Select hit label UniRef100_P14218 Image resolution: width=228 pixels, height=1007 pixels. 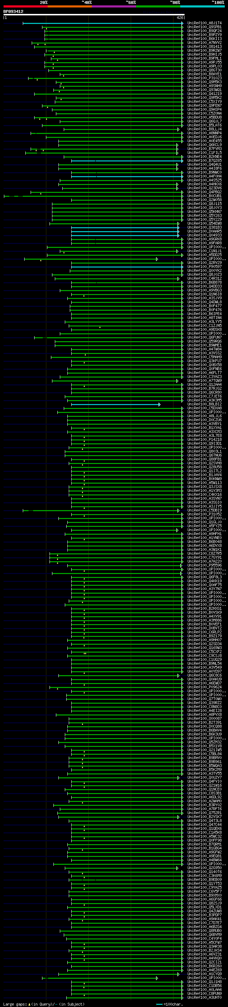click(204, 439)
